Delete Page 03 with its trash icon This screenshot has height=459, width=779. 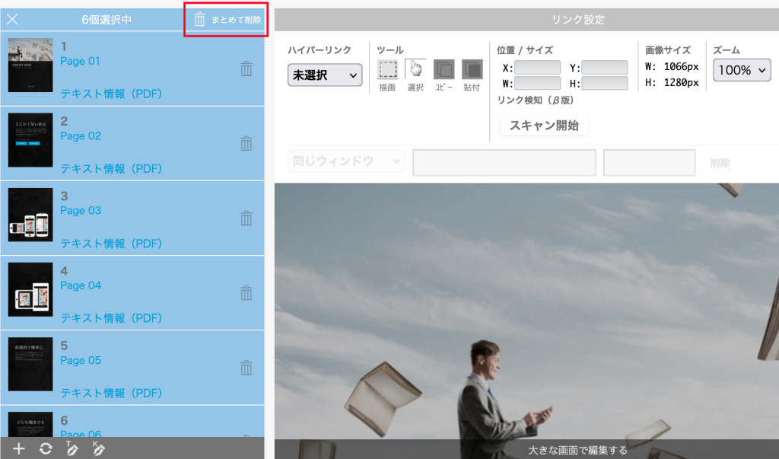tap(246, 218)
